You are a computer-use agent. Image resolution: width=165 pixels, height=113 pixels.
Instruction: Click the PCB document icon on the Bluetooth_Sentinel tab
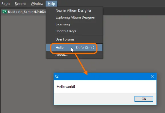[5, 12]
